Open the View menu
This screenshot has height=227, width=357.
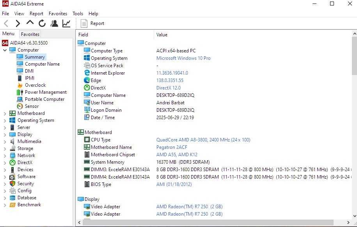tap(19, 13)
